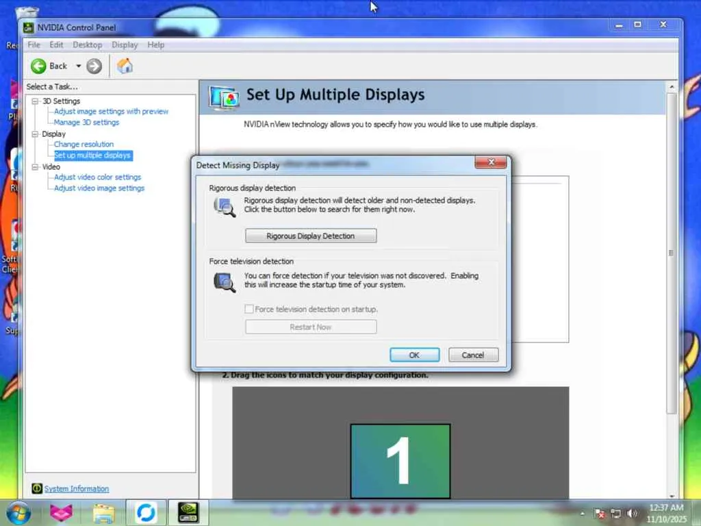701x526 pixels.
Task: Open the Help menu
Action: (156, 45)
